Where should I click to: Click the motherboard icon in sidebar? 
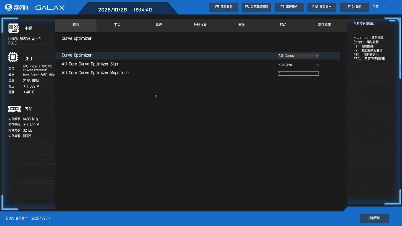coord(14,28)
